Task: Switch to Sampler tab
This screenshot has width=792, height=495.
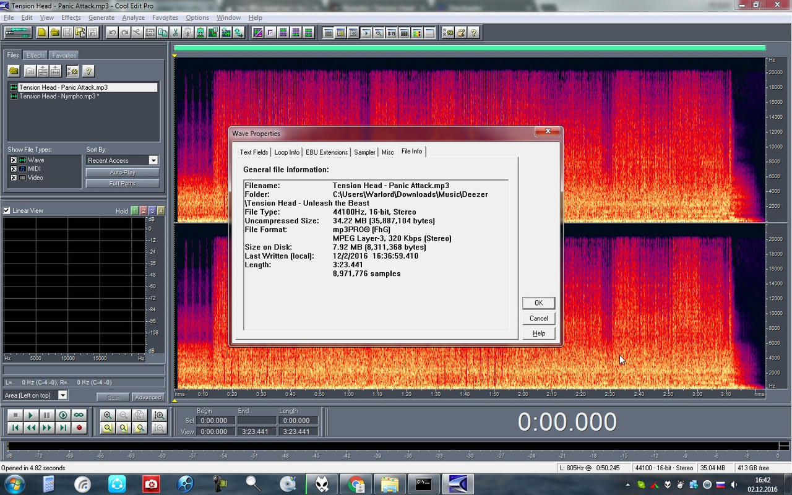Action: click(364, 152)
